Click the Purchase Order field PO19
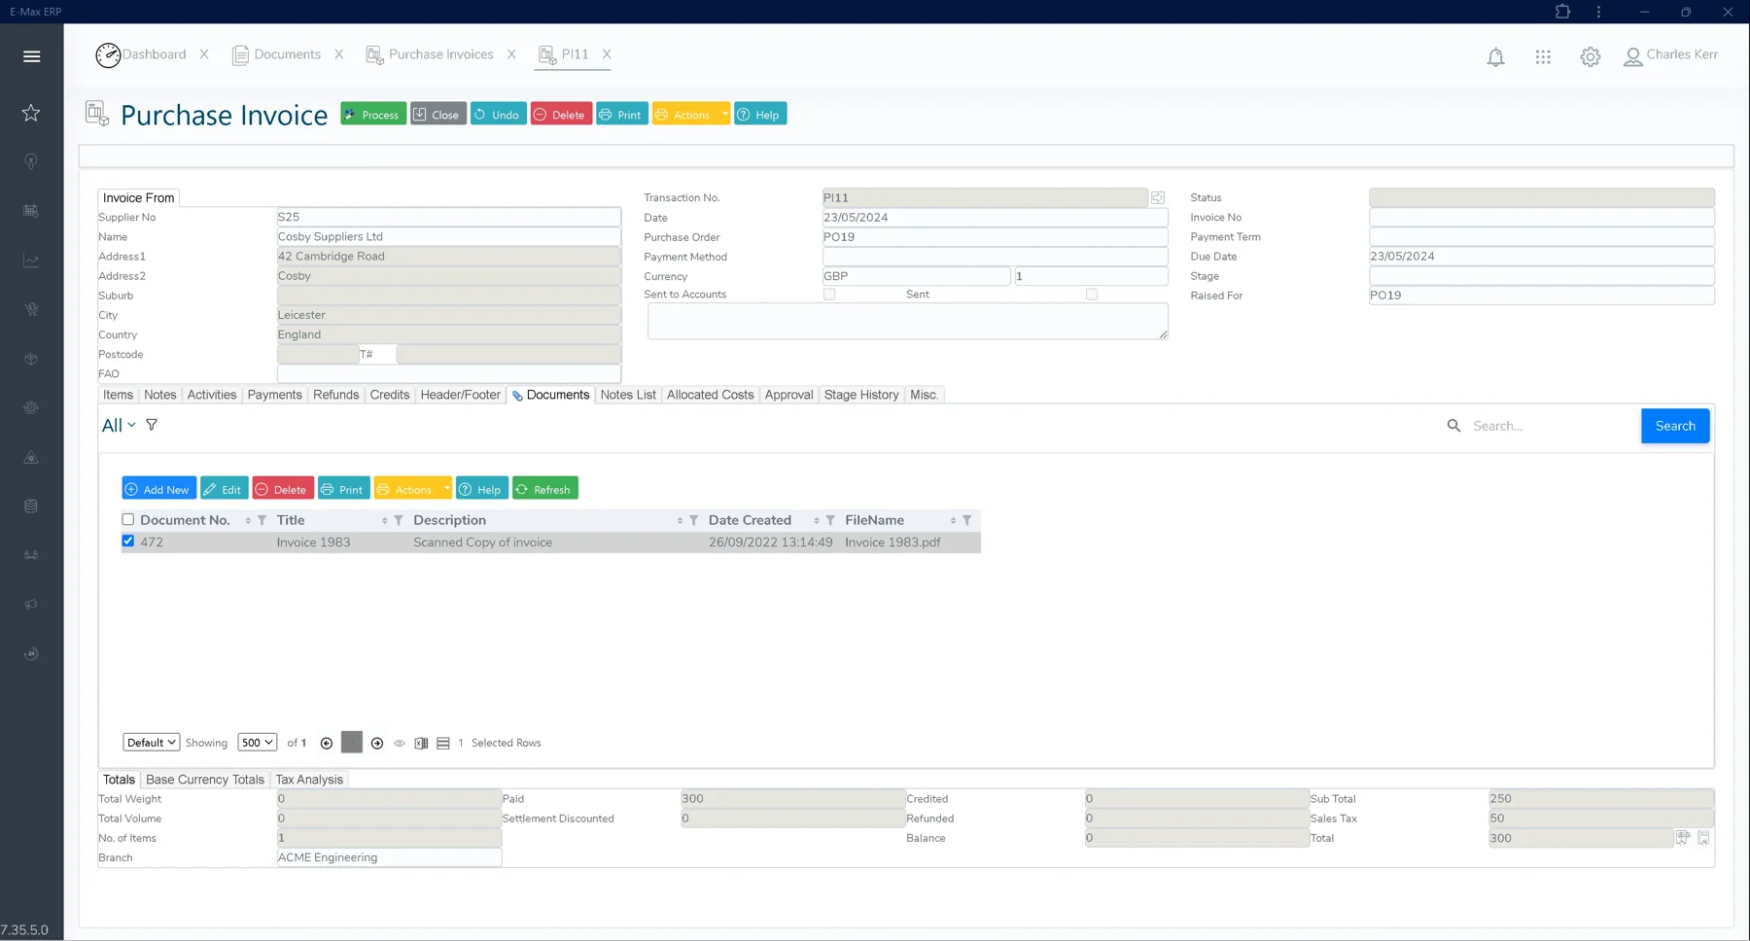The width and height of the screenshot is (1750, 941). click(995, 237)
